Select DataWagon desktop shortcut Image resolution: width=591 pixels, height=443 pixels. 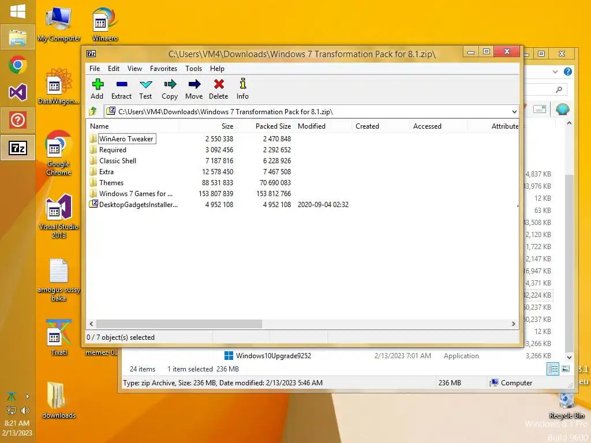(x=59, y=87)
